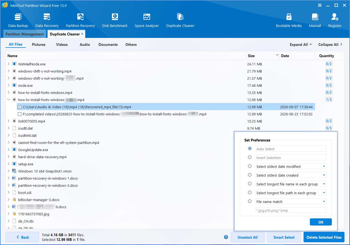This screenshot has width=350, height=245.
Task: Launch the Data Recovery tool
Action: [47, 20]
